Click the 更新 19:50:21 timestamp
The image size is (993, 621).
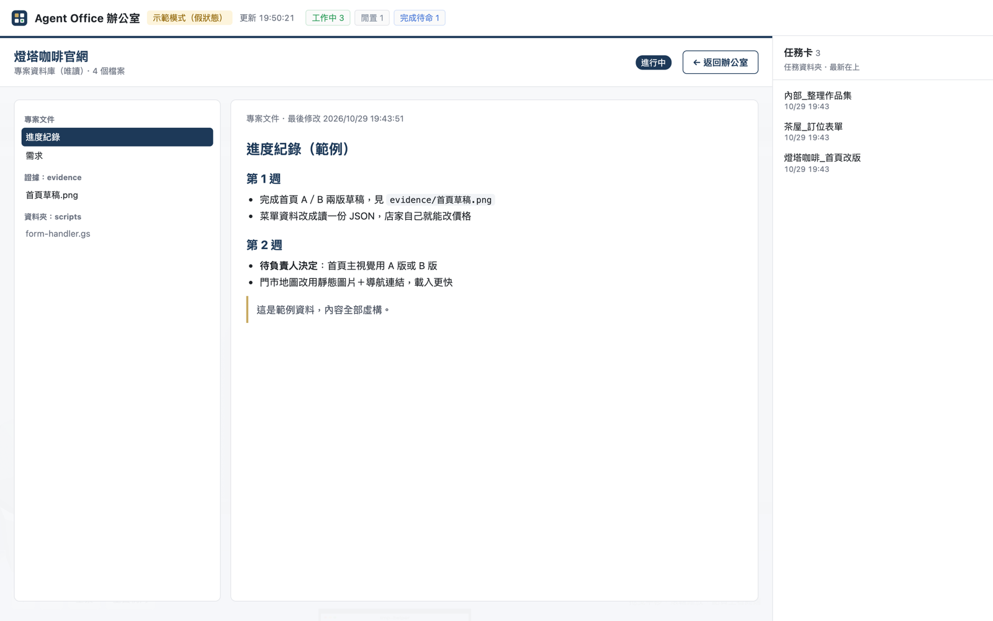[x=267, y=18]
